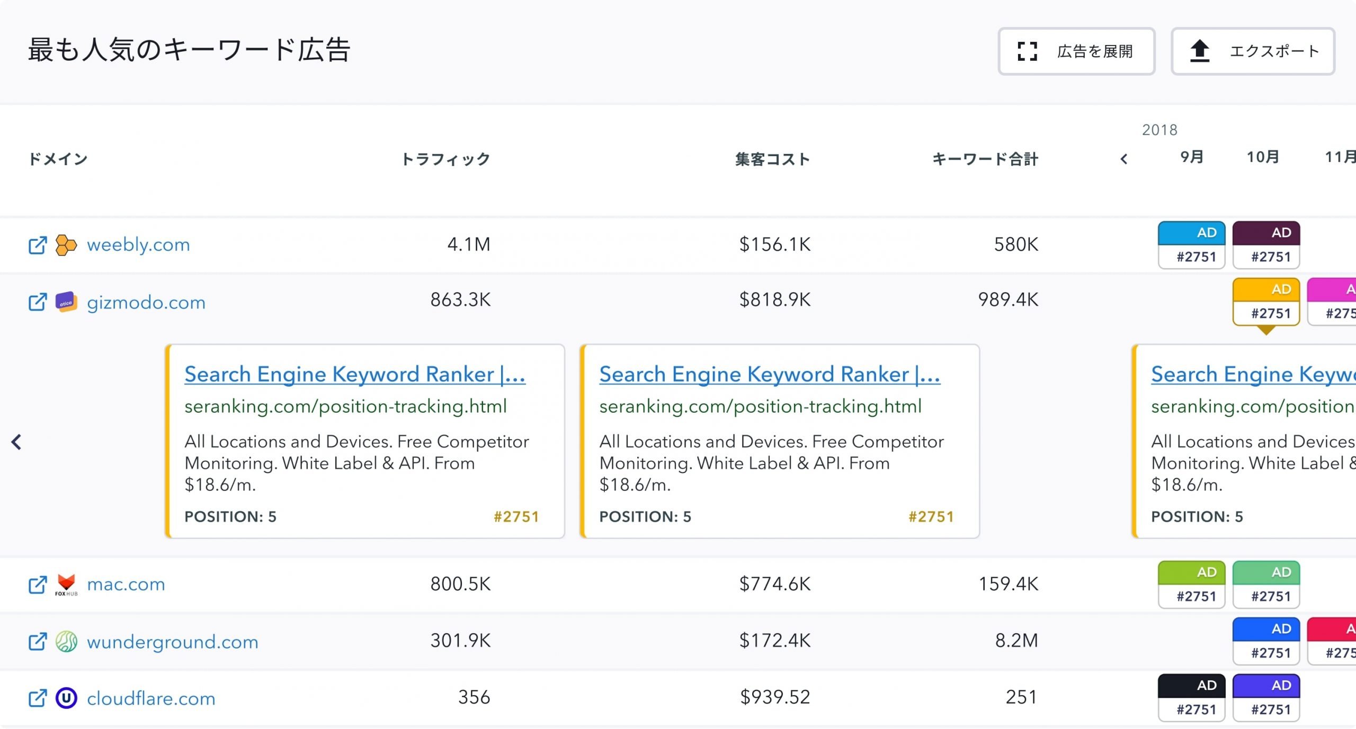The width and height of the screenshot is (1356, 729).
Task: Show previous ad cards with left chevron
Action: click(x=16, y=442)
